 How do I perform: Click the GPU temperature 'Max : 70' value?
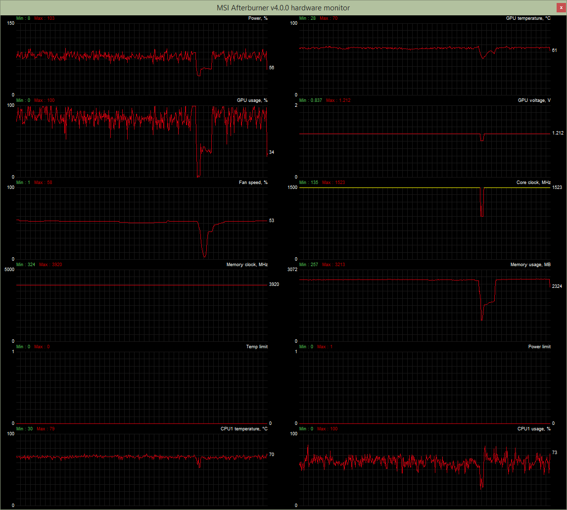(x=329, y=18)
